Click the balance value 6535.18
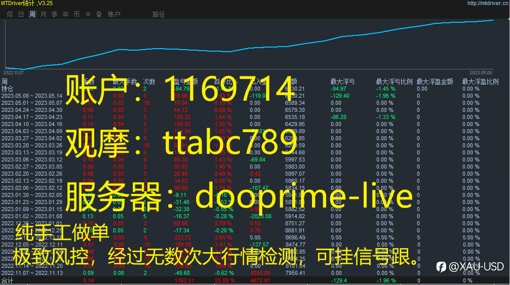 point(295,117)
